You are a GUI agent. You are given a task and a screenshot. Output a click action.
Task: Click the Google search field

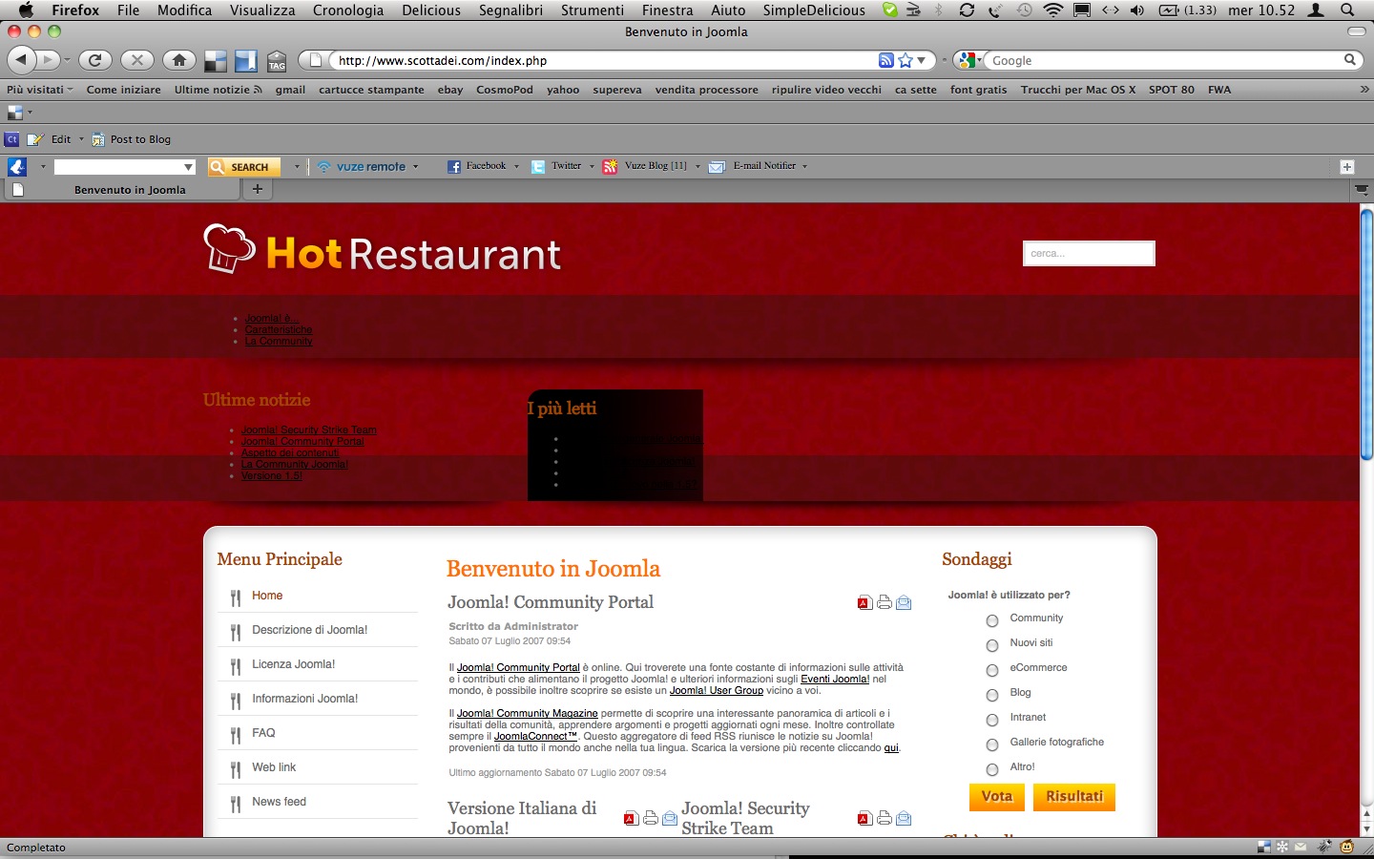[x=1166, y=60]
